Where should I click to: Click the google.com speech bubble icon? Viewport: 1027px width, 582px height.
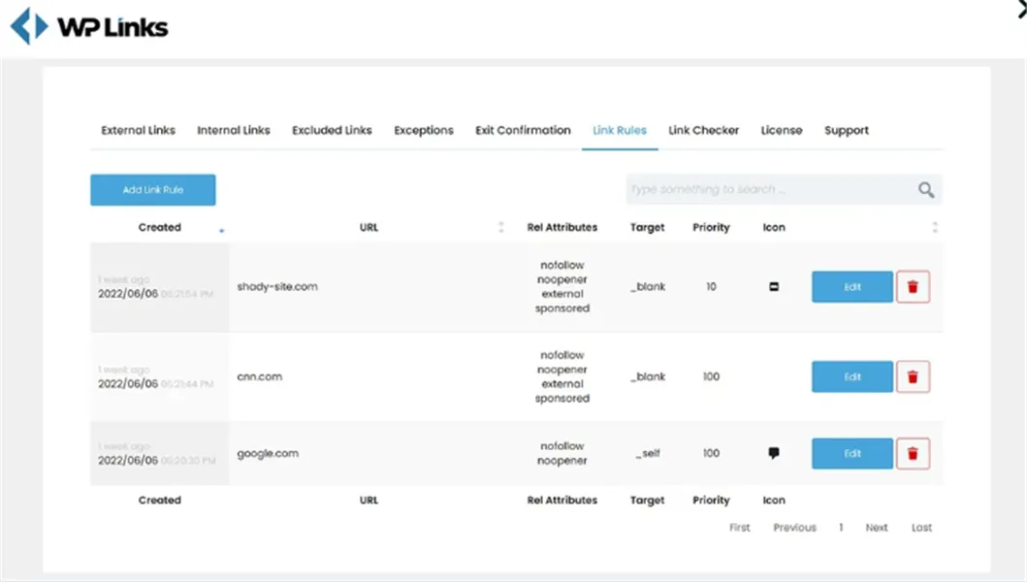pyautogui.click(x=774, y=453)
